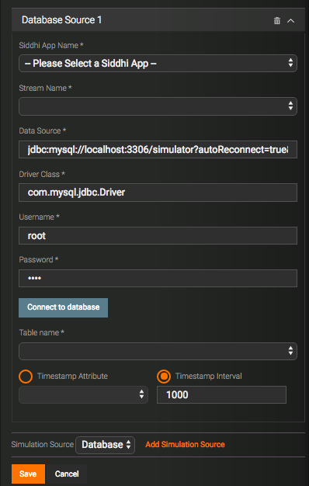This screenshot has height=486, width=309.
Task: Click the Timestamp Interval value field
Action: pos(221,394)
